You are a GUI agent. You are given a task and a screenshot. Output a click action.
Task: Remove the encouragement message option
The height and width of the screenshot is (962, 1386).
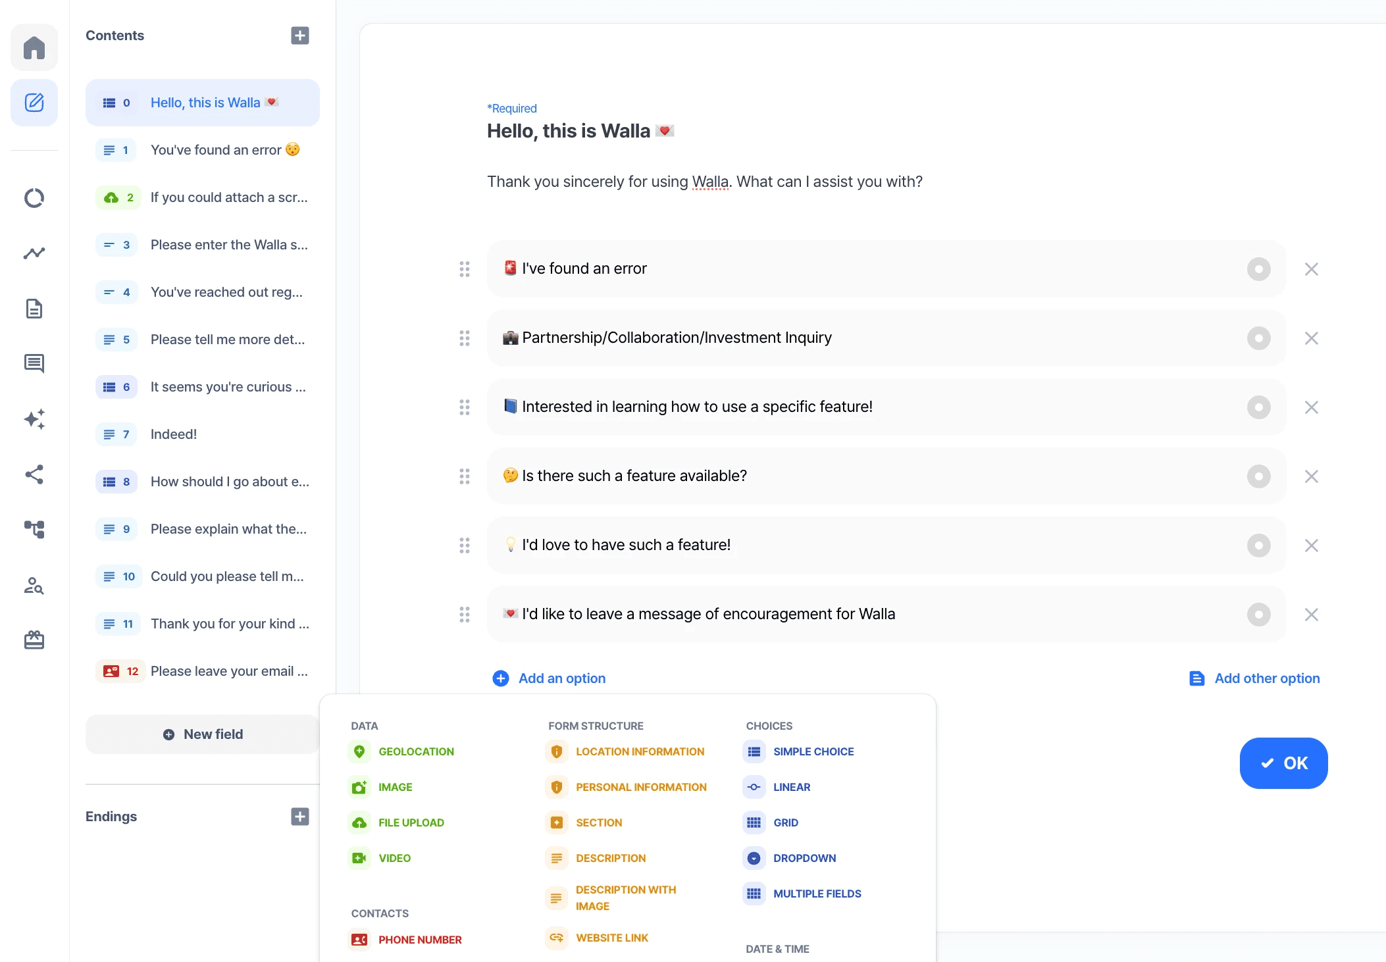coord(1312,615)
